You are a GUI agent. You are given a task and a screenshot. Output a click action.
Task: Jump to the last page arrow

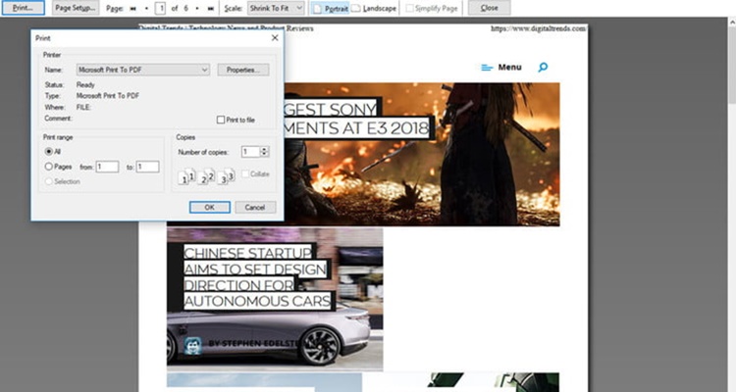(210, 8)
